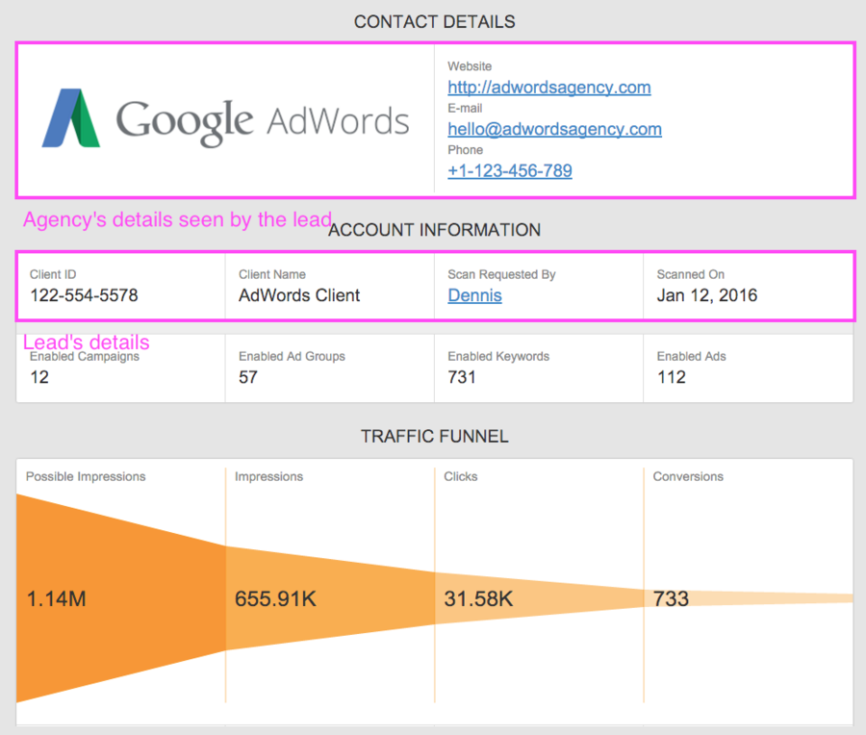Click the Enabled Campaigns count 12

pyautogui.click(x=39, y=377)
